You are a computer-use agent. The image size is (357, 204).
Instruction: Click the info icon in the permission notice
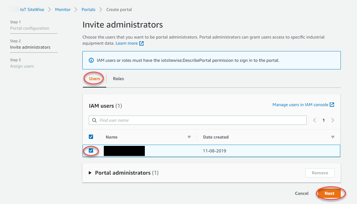91,60
